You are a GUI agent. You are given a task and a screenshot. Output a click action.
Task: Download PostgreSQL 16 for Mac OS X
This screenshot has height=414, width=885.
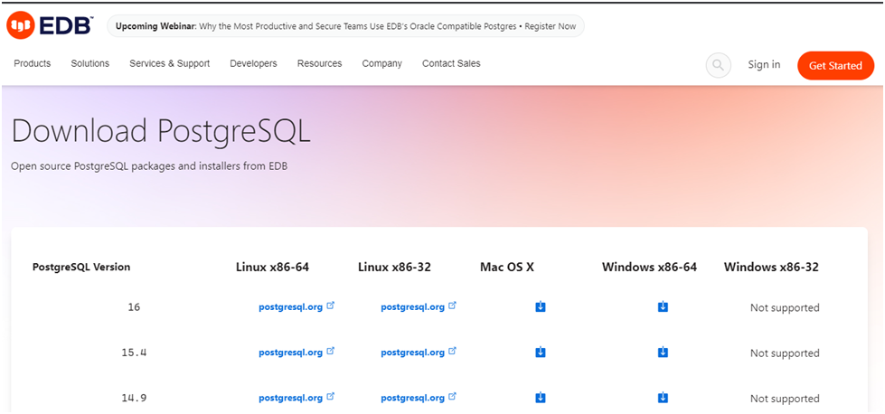(541, 306)
